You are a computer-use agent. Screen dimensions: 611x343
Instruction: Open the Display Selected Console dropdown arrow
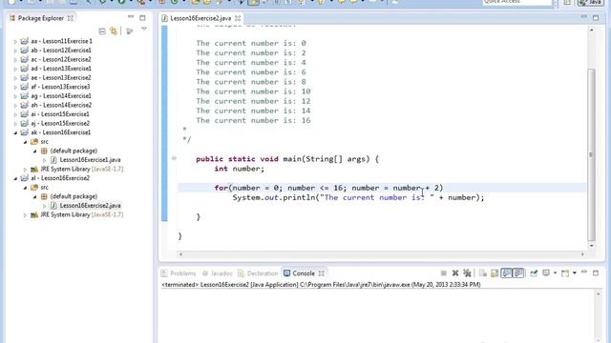pos(555,273)
